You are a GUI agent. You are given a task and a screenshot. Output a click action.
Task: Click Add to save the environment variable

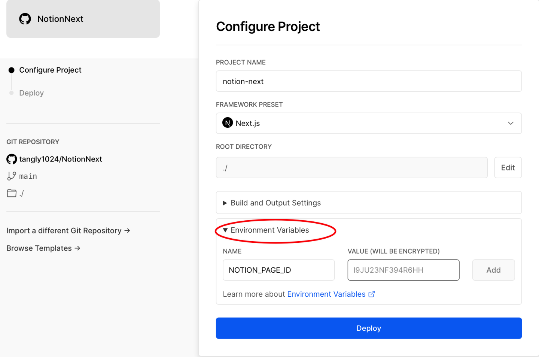coord(493,270)
